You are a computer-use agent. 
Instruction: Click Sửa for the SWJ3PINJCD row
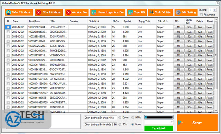(190, 60)
